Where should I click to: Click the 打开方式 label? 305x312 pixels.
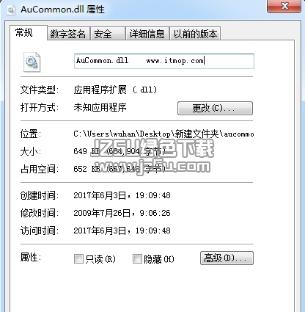(x=40, y=107)
